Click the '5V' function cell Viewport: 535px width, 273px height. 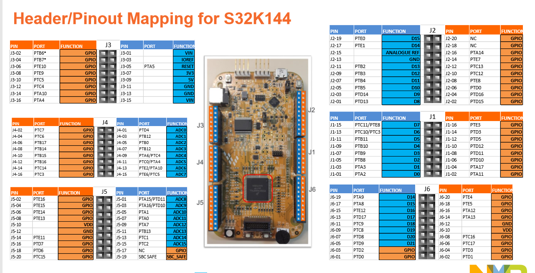184,80
